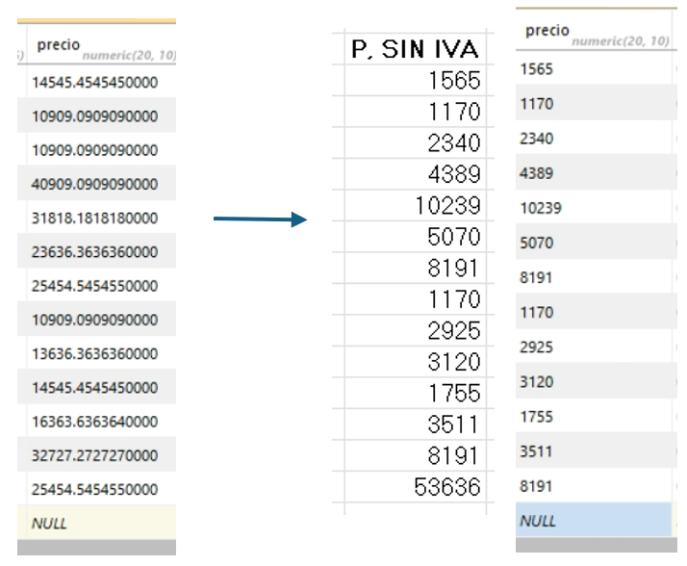Select the 13636.3636360000 row value

95,353
